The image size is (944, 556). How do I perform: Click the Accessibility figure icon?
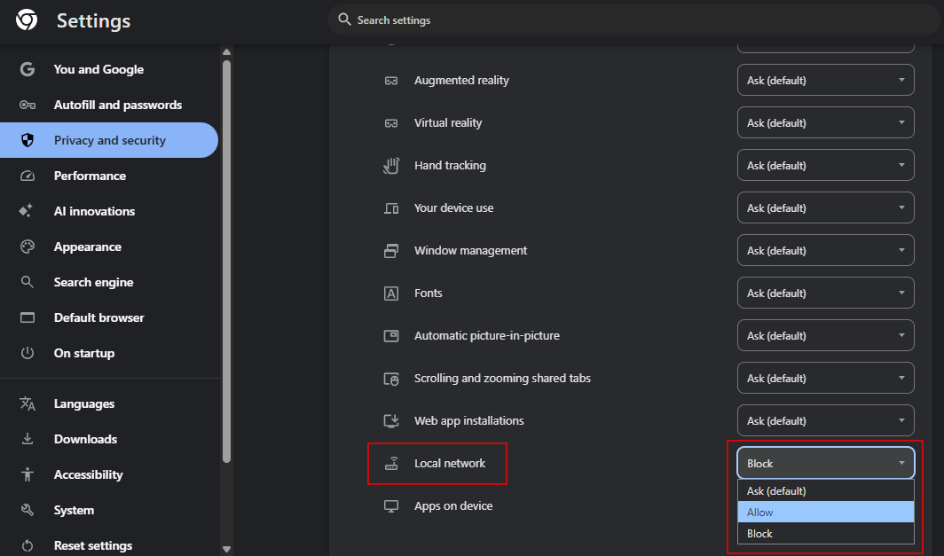(x=28, y=474)
